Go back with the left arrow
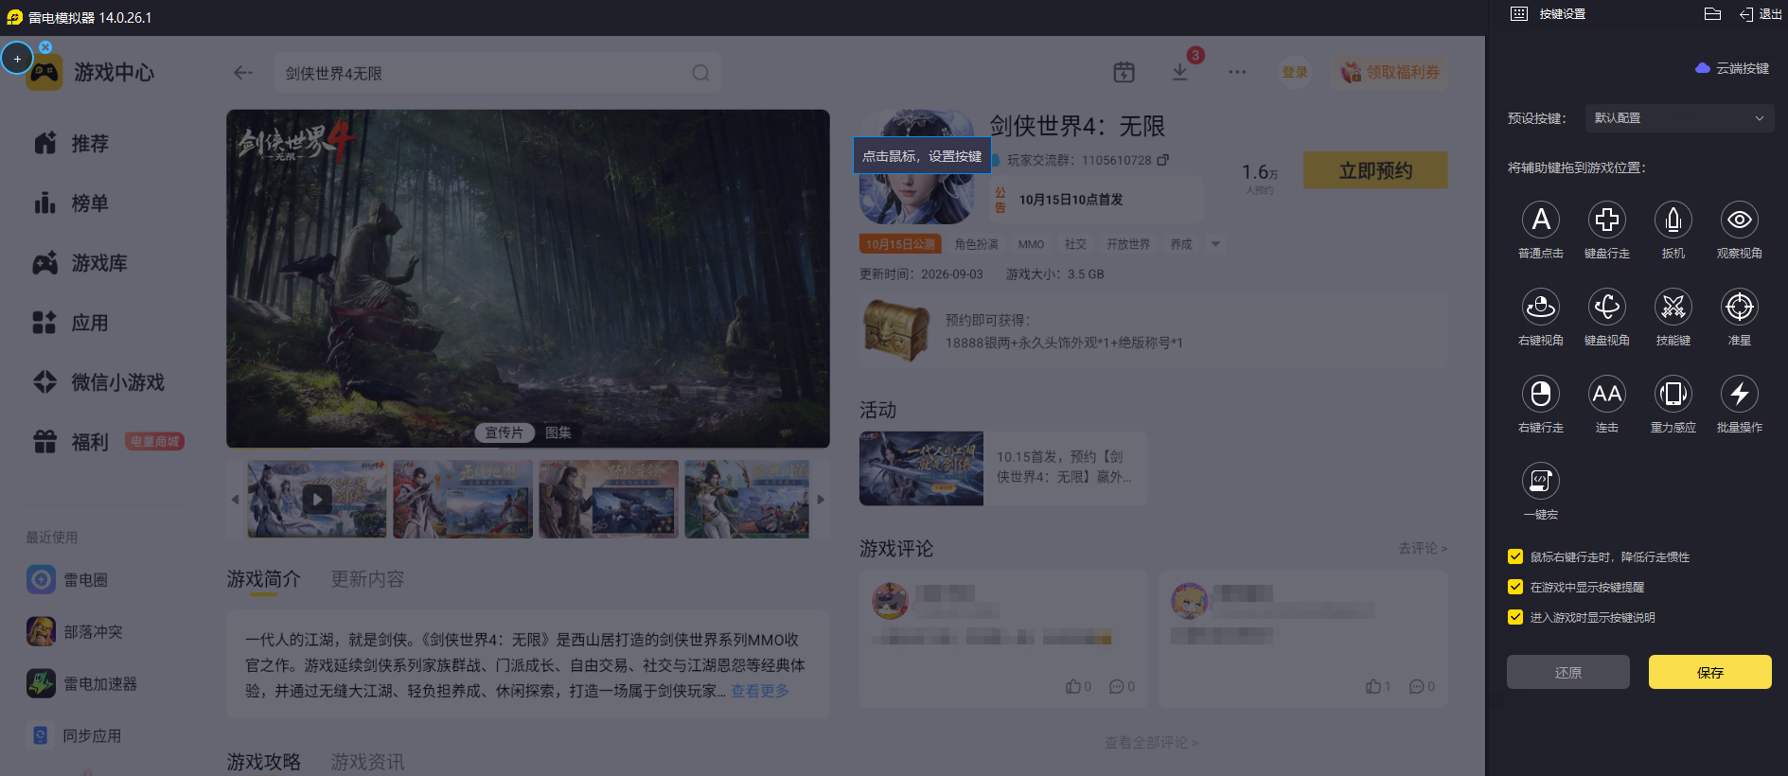 [243, 73]
